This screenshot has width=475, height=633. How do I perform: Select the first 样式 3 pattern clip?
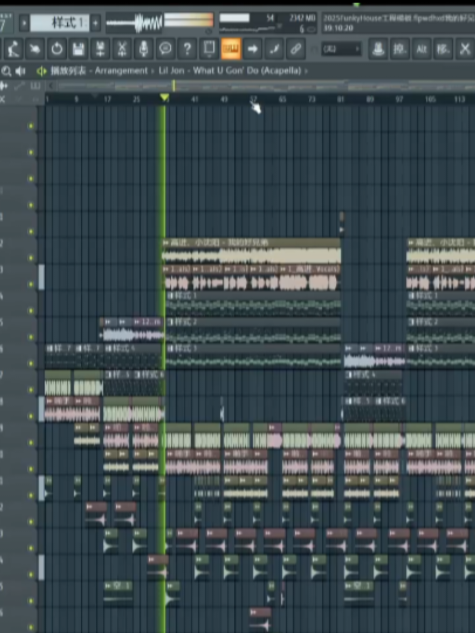point(254,356)
